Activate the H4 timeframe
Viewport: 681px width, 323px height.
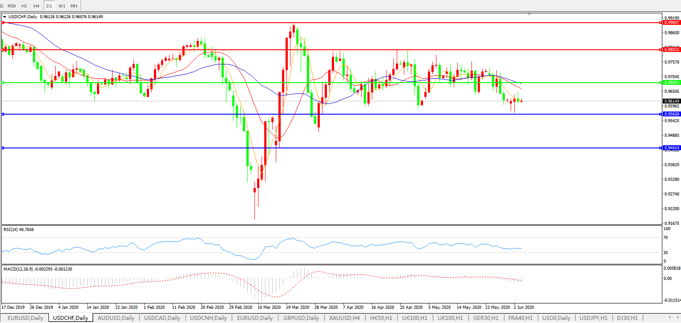(x=36, y=6)
